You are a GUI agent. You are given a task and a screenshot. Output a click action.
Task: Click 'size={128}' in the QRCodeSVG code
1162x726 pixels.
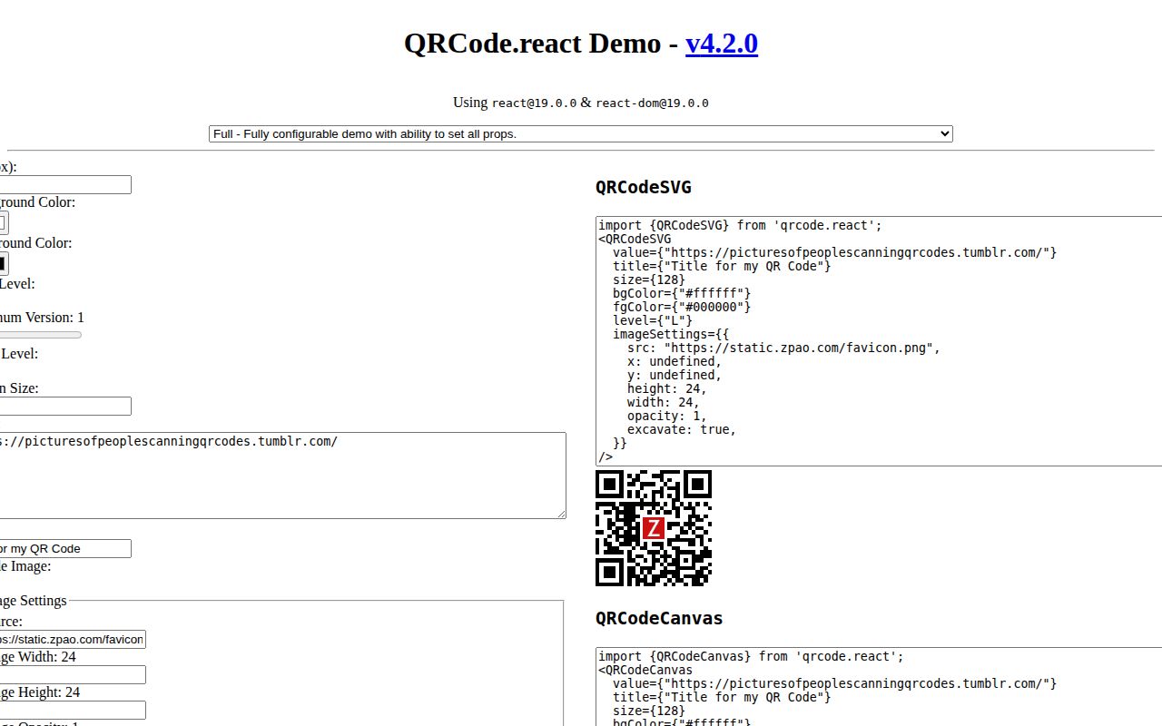pyautogui.click(x=649, y=280)
